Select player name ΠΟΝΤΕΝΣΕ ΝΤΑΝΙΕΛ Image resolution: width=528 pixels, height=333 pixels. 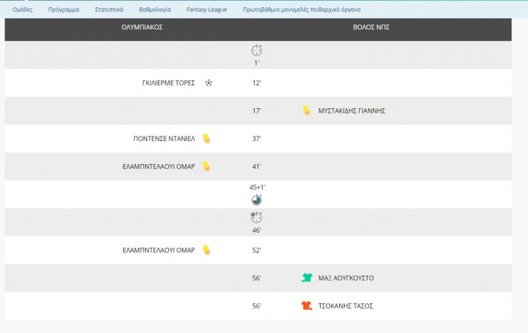(x=164, y=138)
